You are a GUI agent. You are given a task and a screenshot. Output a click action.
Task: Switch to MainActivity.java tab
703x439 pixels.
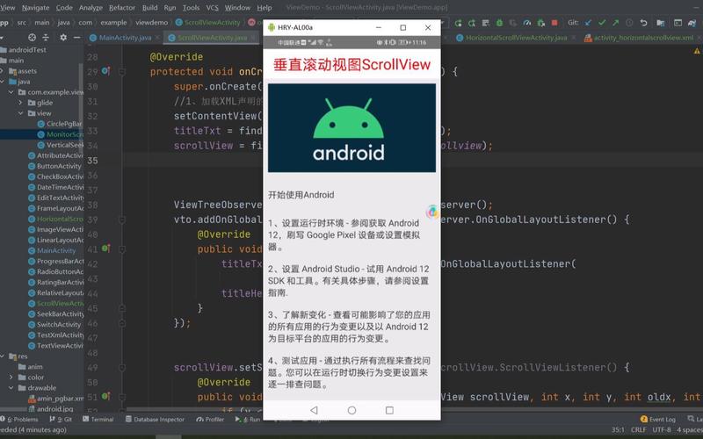125,38
